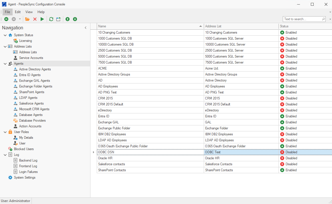Click the Database Providers icon

[15, 121]
